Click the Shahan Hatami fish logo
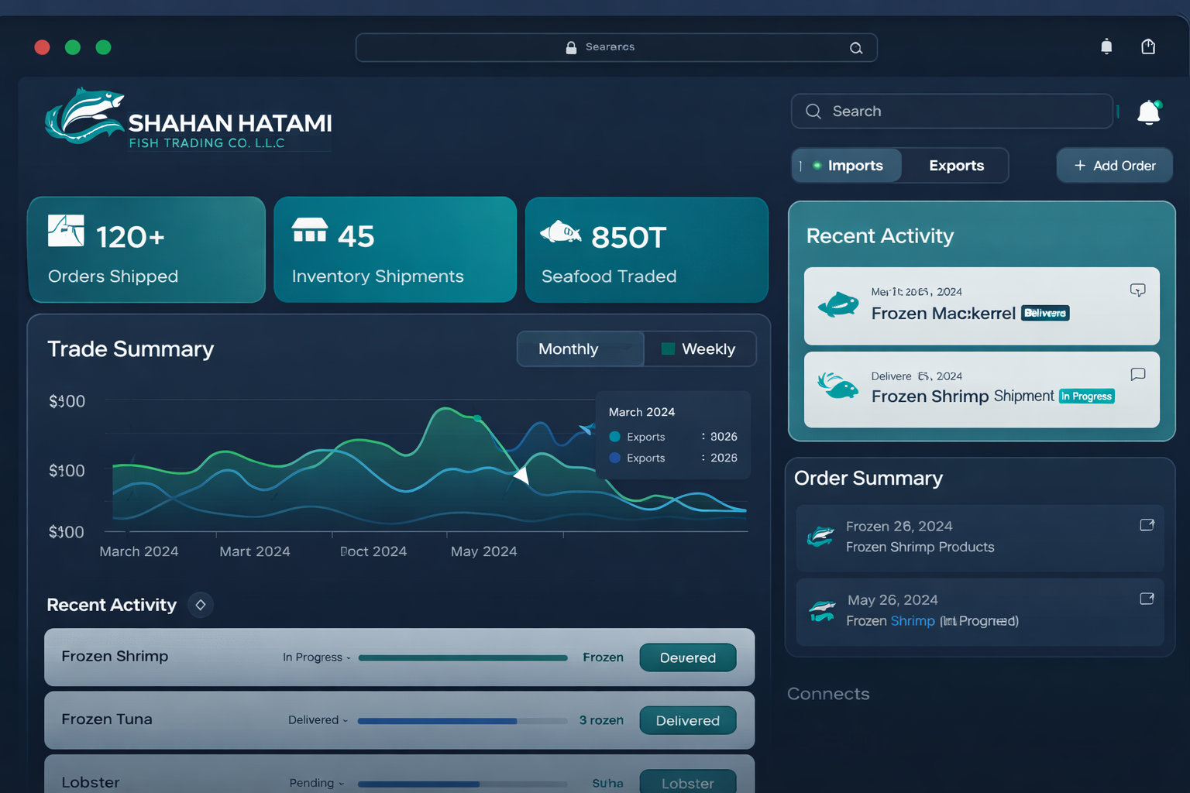 (84, 117)
